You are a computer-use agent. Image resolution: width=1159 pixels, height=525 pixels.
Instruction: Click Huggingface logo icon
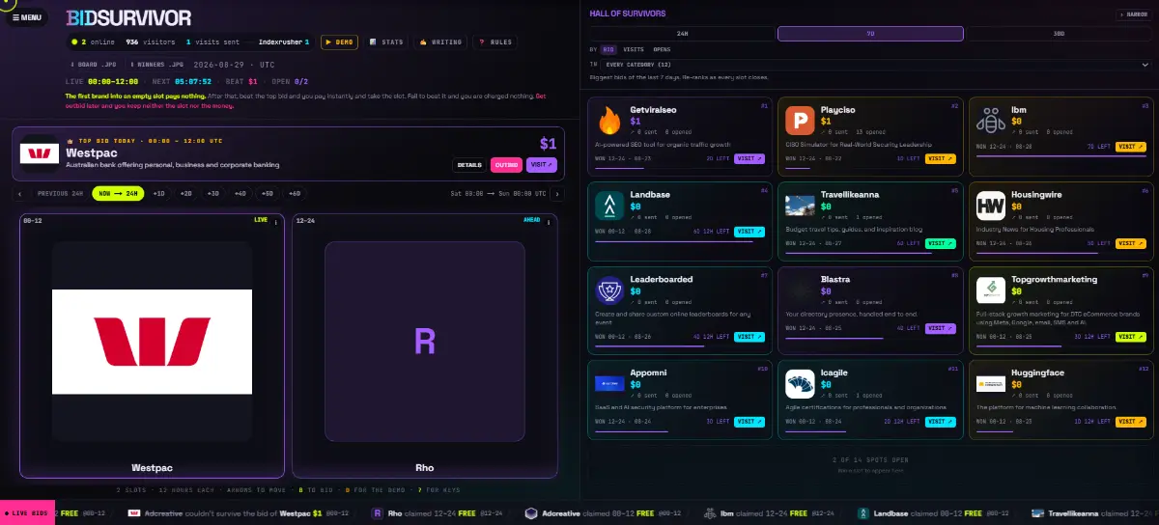[x=990, y=382]
